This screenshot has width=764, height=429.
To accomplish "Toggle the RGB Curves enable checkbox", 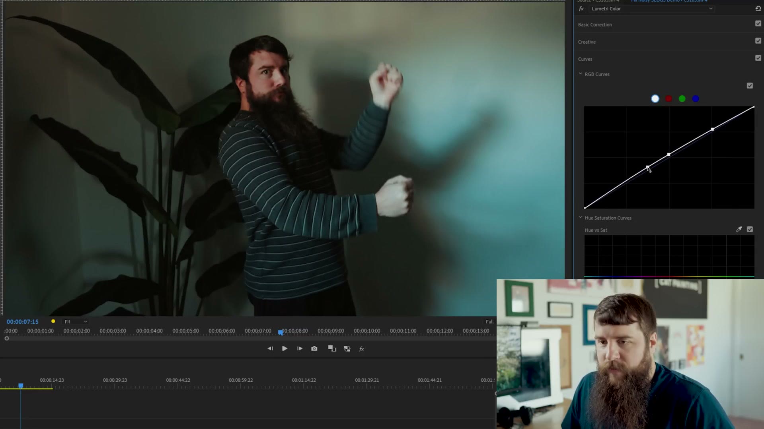I will pyautogui.click(x=750, y=86).
